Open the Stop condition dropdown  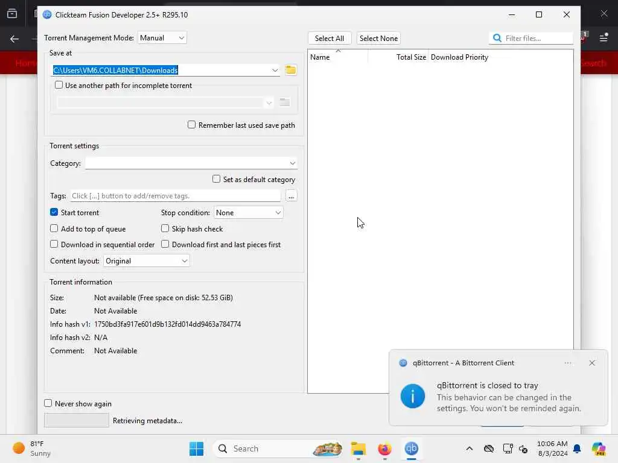tap(248, 213)
